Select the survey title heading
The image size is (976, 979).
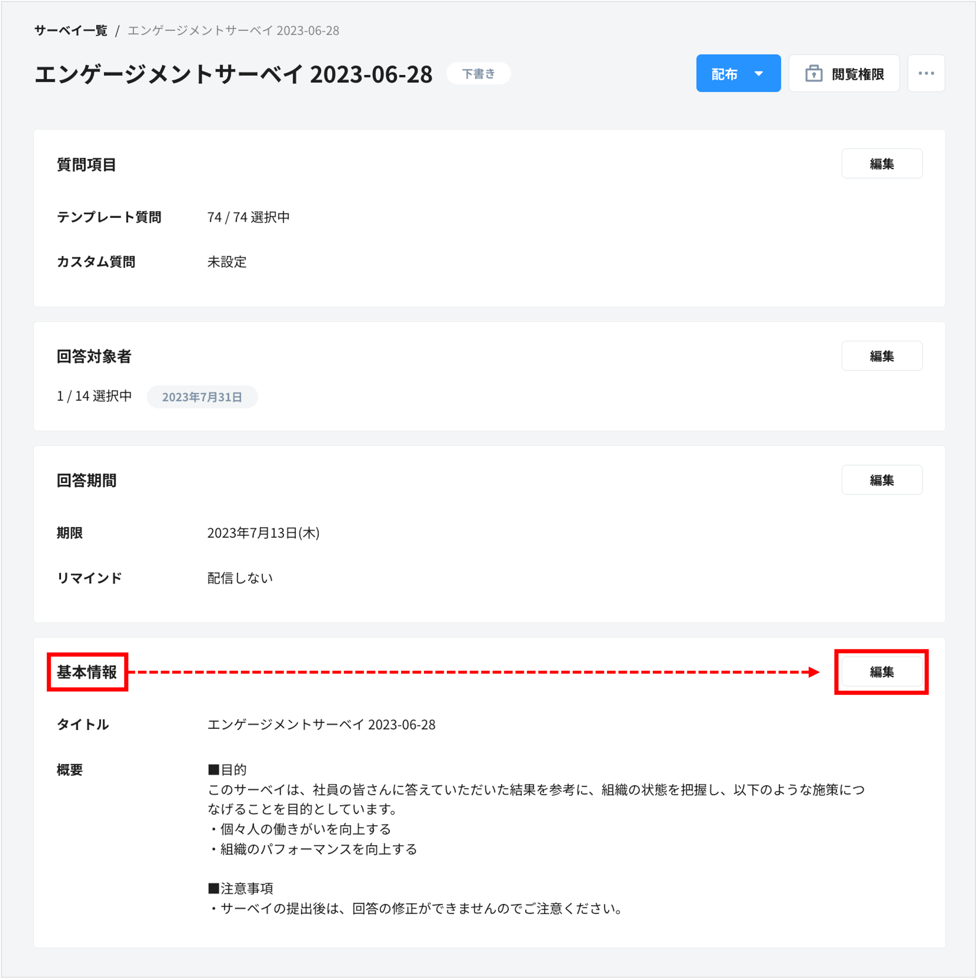233,74
